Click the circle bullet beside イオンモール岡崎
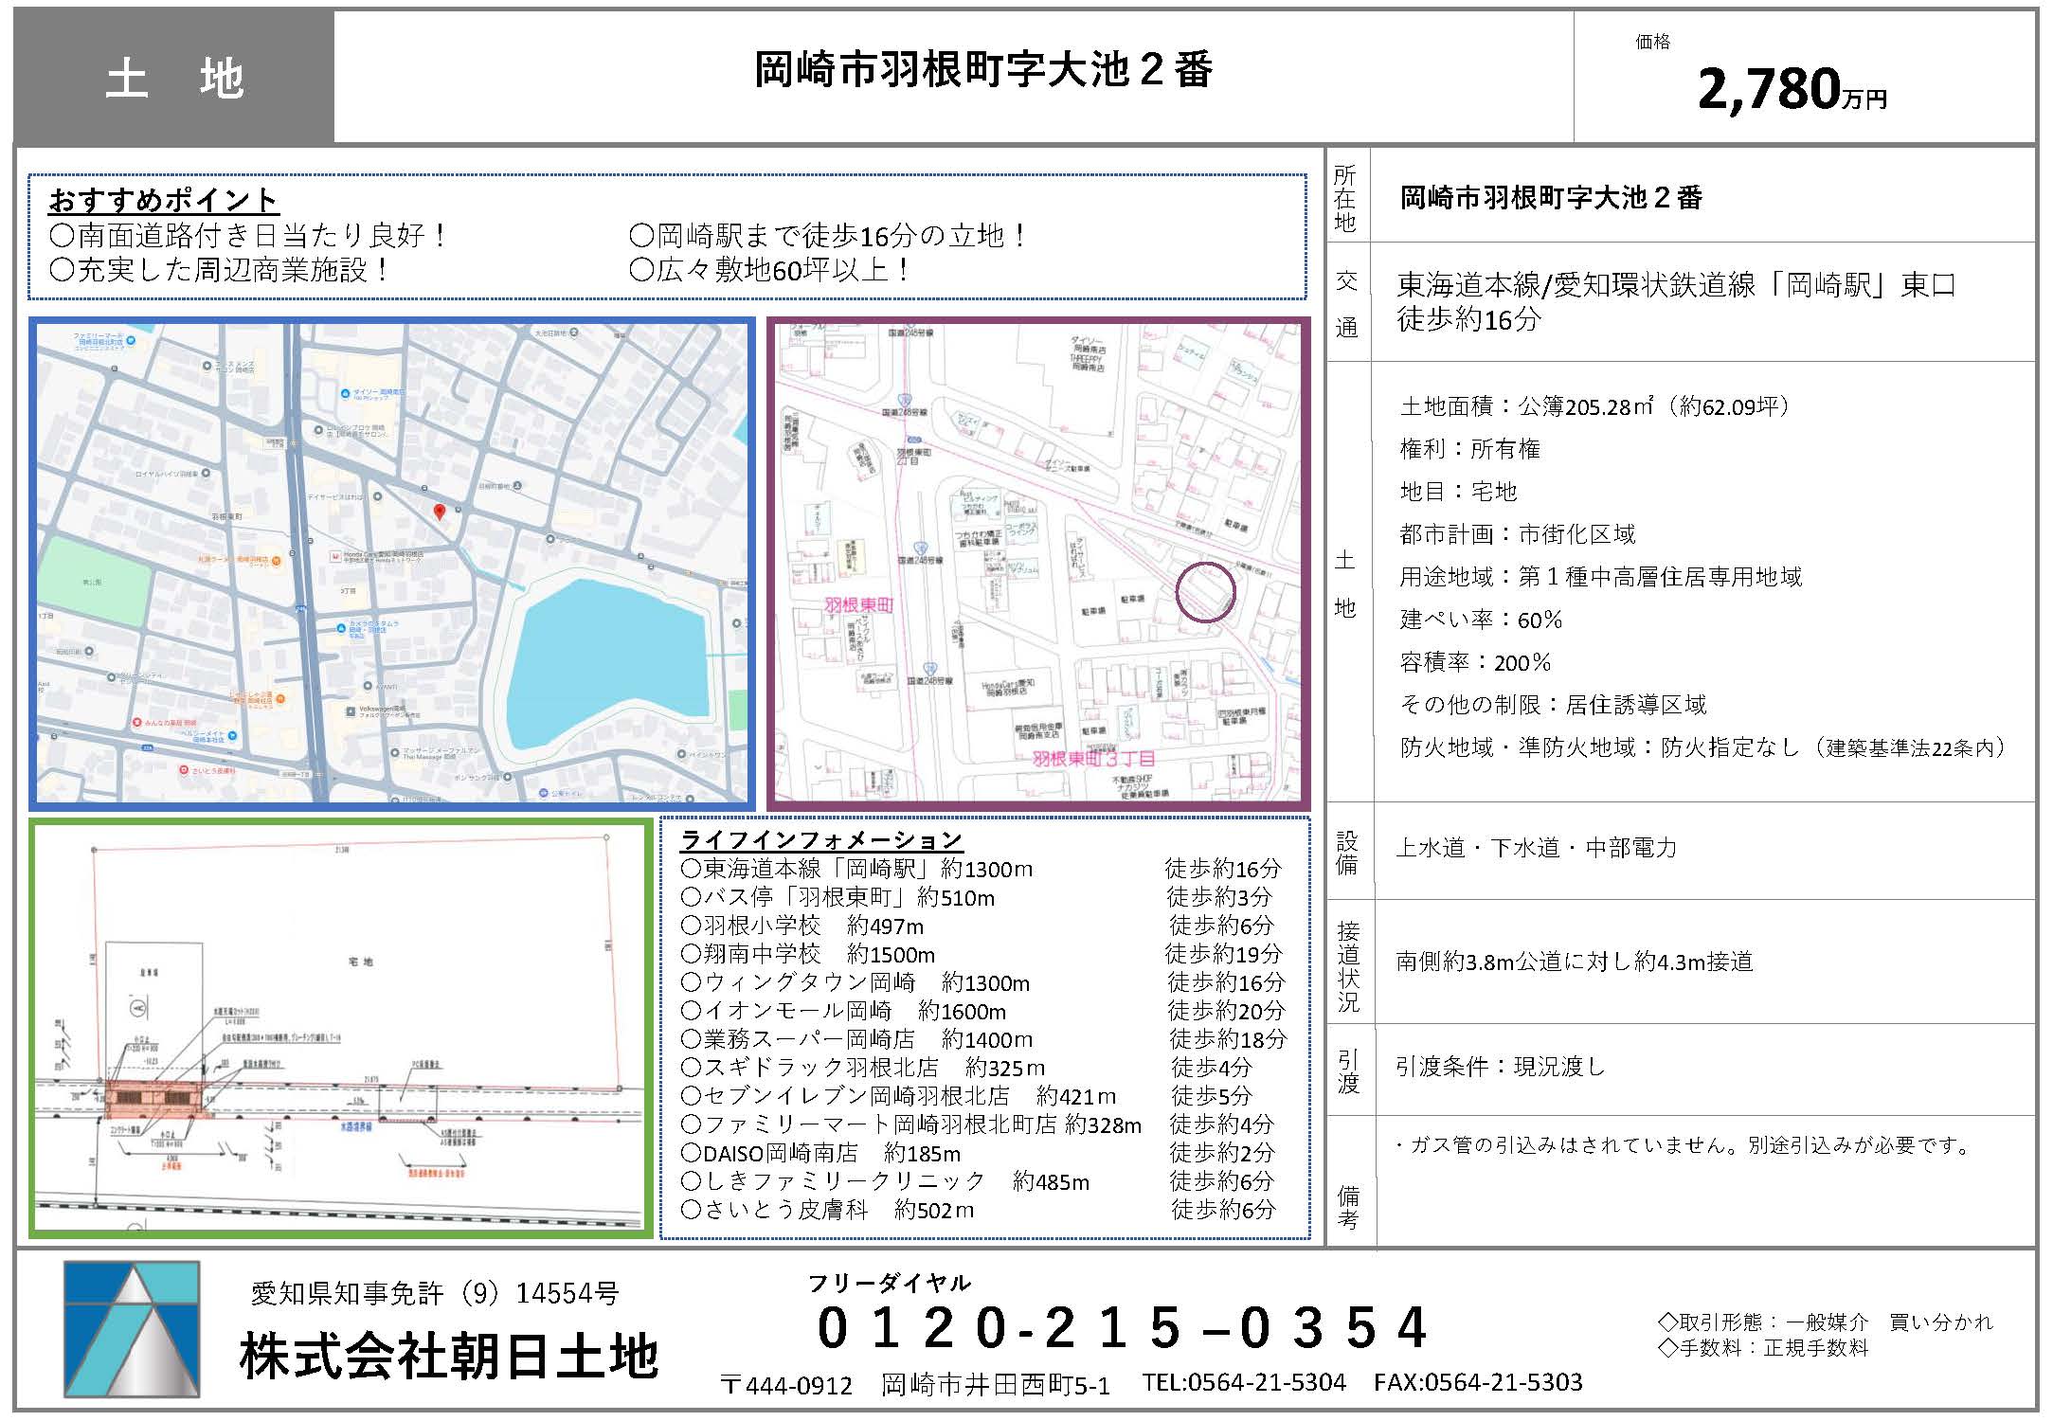 pyautogui.click(x=691, y=1011)
